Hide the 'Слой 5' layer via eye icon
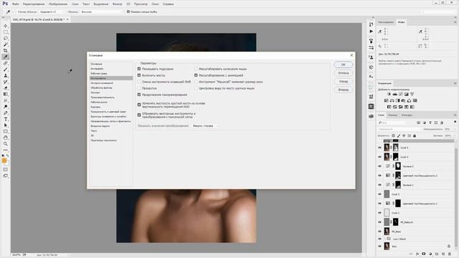Screen dimensions: 459x258 (x=379, y=148)
